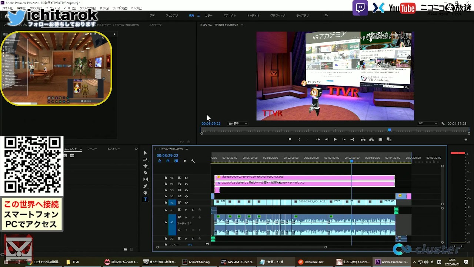The image size is (474, 267).
Task: Step forward one frame
Action: (344, 139)
